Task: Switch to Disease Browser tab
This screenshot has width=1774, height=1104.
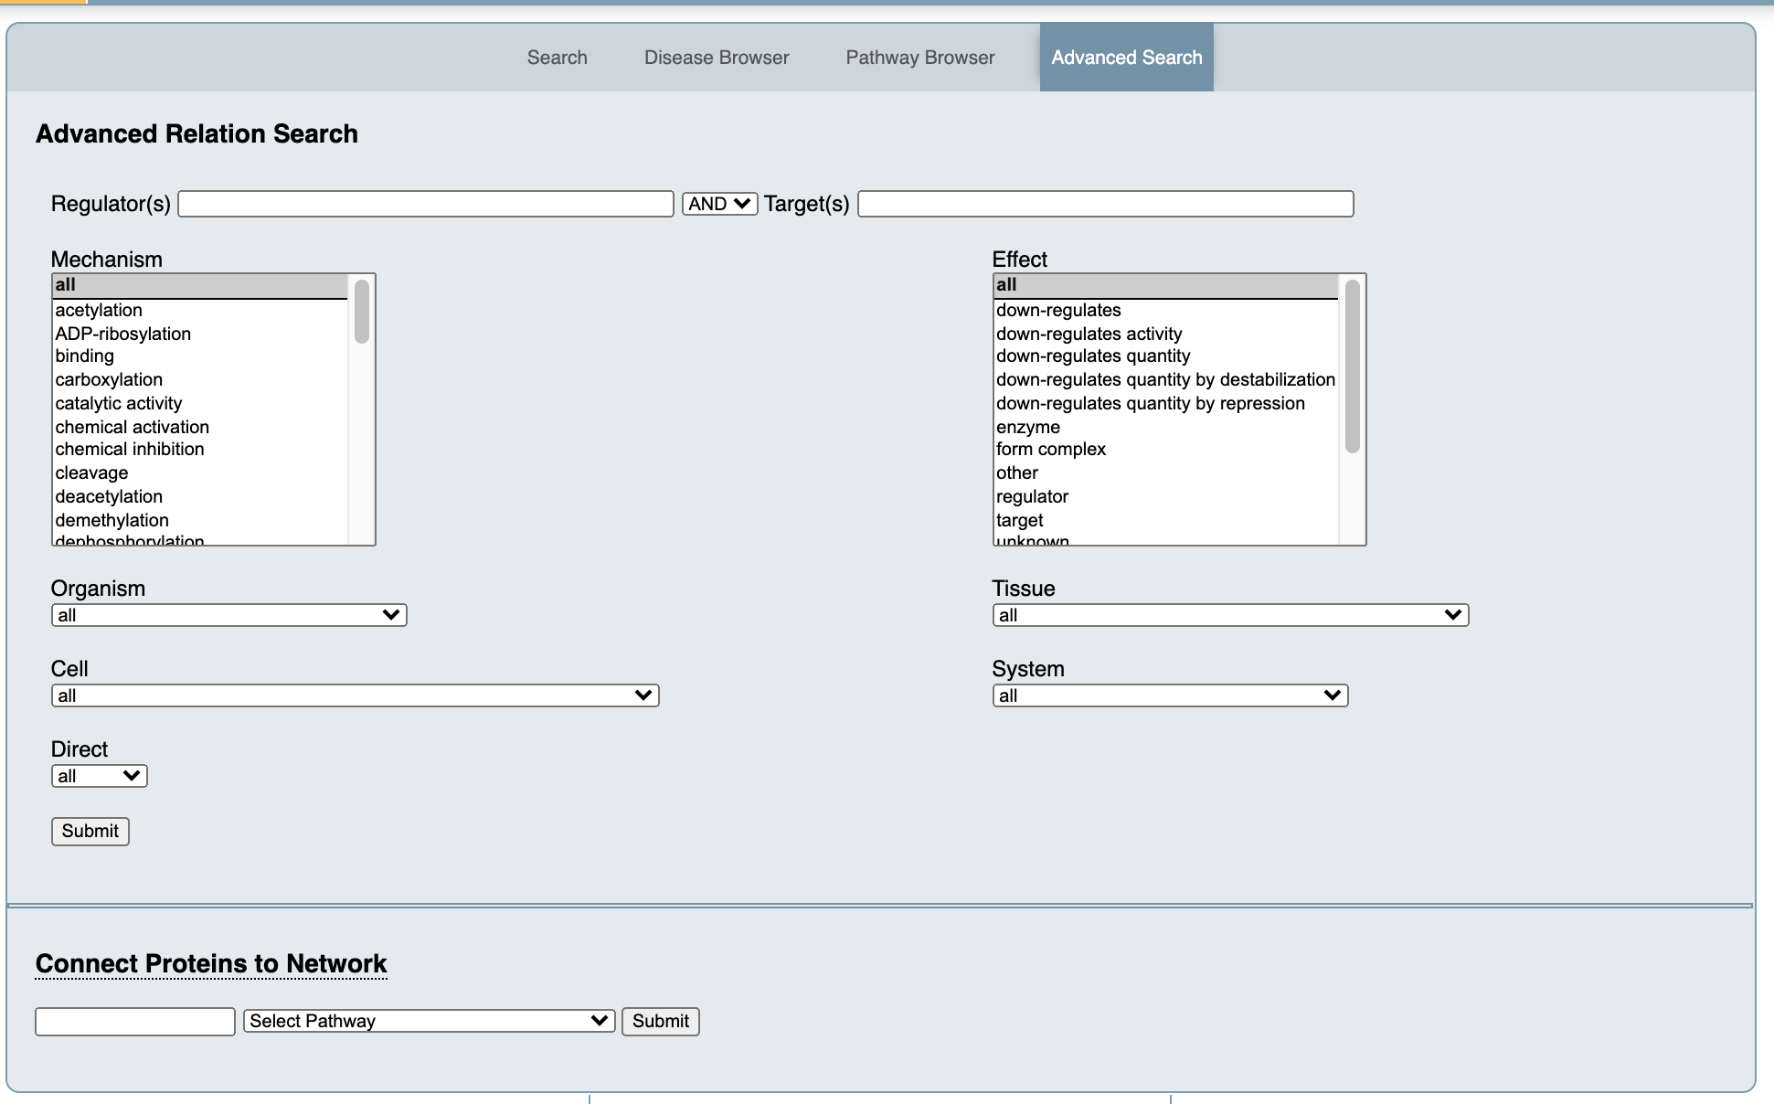Action: click(x=717, y=58)
